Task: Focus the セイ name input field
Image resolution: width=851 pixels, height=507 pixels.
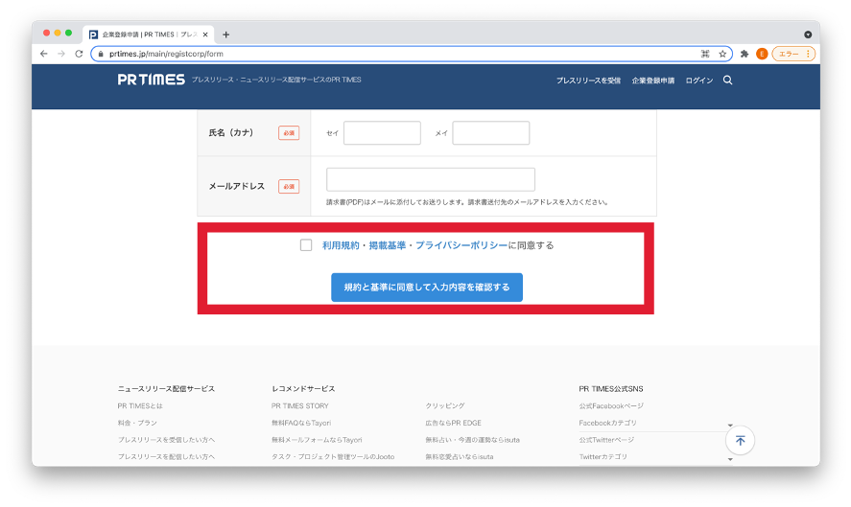Action: point(382,133)
